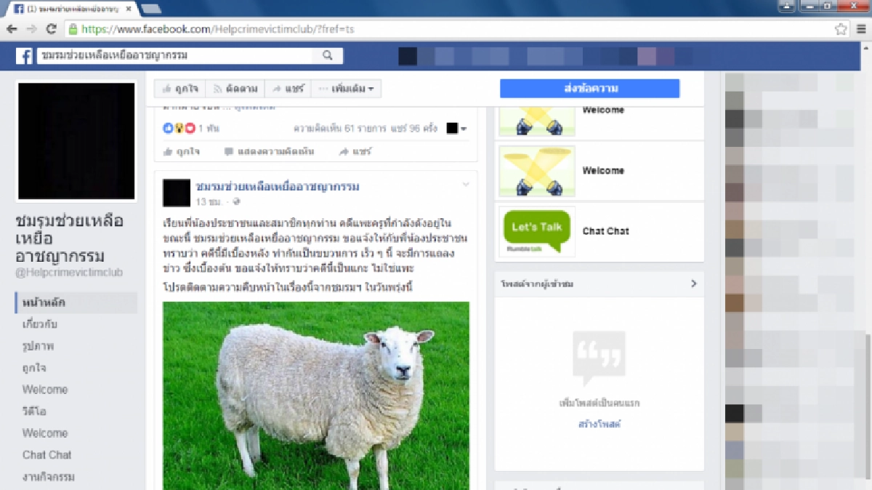Click the สร้างโพสต์ link

point(599,424)
